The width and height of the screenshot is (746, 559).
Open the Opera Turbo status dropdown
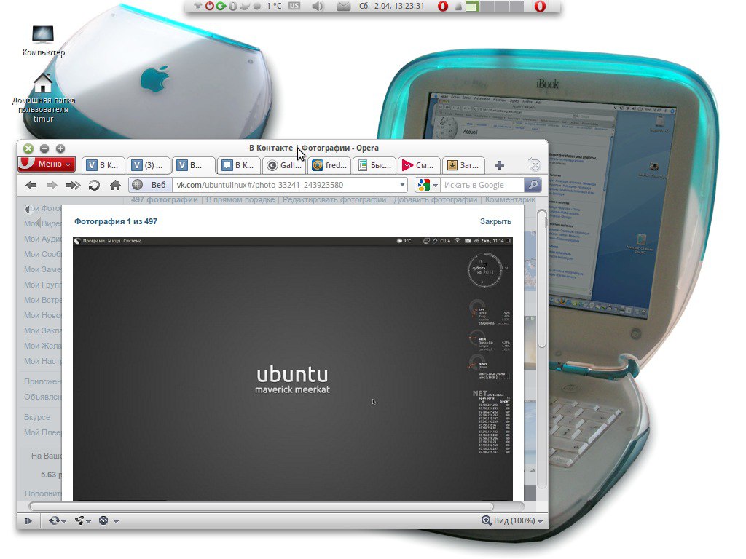(109, 521)
